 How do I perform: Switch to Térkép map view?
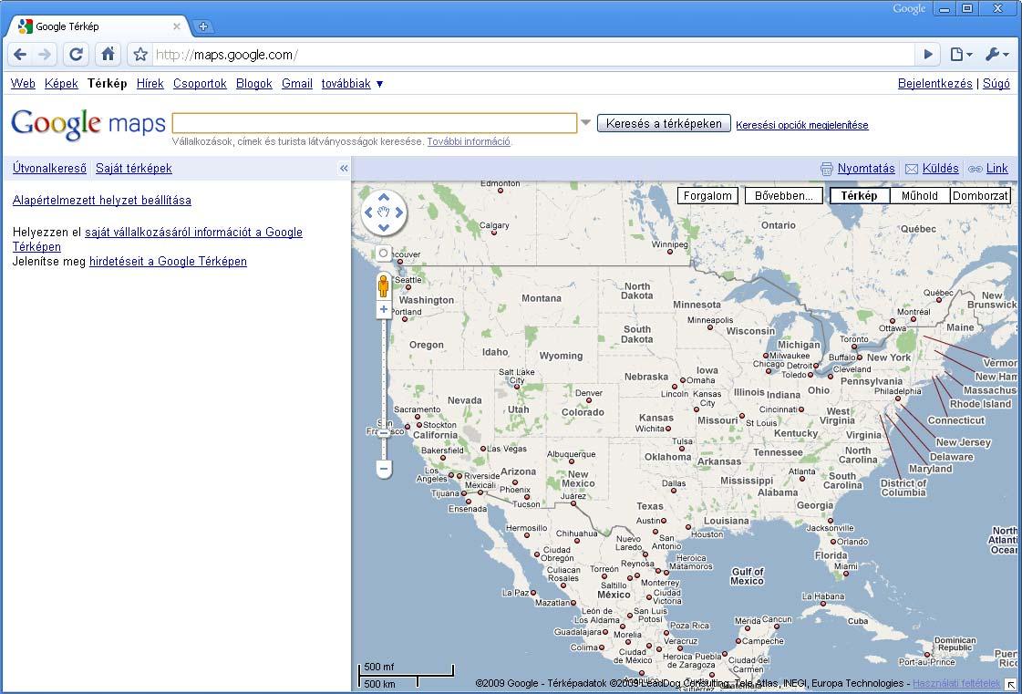pyautogui.click(x=859, y=196)
